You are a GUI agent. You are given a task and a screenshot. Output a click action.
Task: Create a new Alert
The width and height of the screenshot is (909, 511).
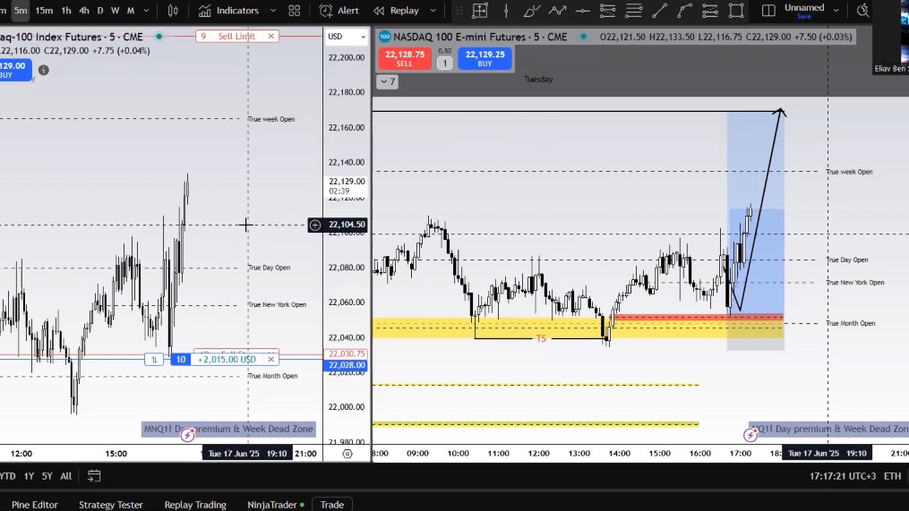pos(339,11)
